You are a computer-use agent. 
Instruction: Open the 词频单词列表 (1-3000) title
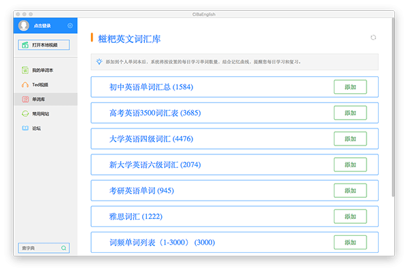click(162, 242)
